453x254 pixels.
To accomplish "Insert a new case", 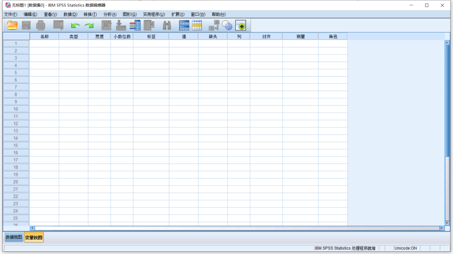I will 184,25.
